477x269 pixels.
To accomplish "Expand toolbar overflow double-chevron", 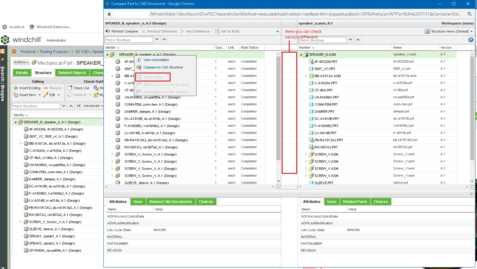I will click(278, 31).
